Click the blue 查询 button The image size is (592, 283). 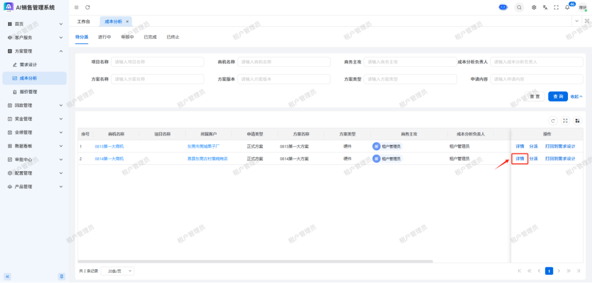pyautogui.click(x=558, y=96)
